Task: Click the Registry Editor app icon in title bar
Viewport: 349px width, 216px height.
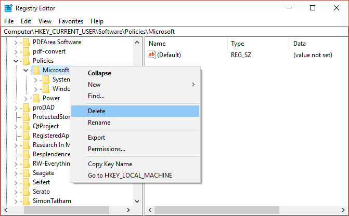Action: click(x=8, y=8)
